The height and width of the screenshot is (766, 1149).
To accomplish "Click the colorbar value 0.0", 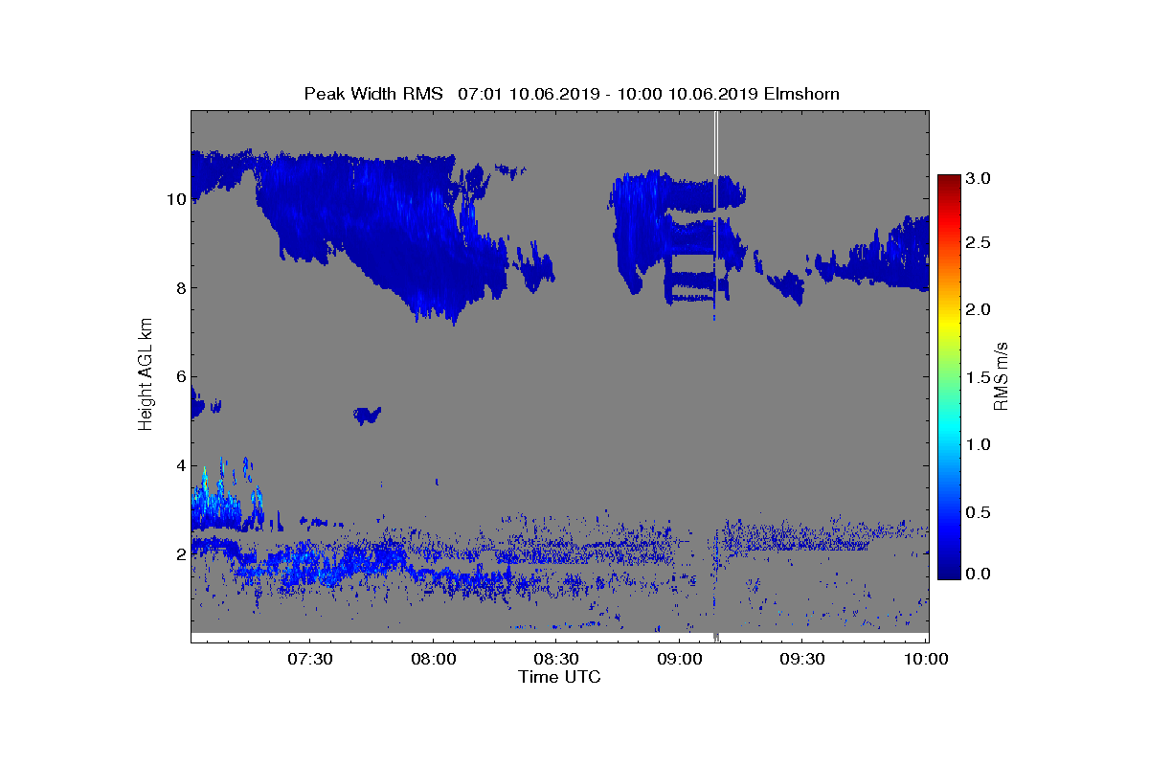I will click(977, 573).
